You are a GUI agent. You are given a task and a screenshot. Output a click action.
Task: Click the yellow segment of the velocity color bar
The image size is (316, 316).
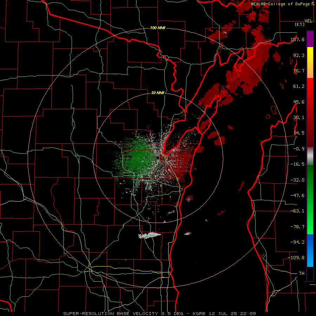click(310, 62)
